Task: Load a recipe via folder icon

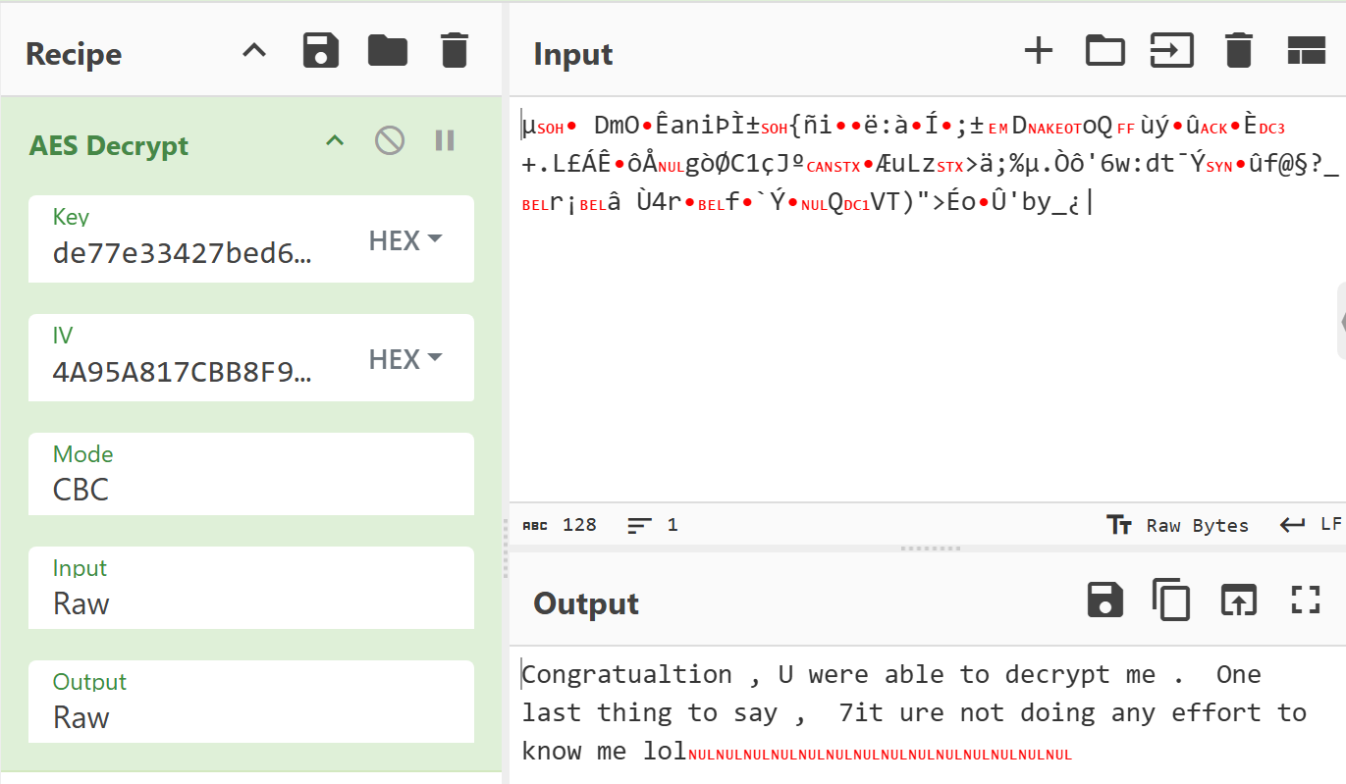Action: [388, 51]
